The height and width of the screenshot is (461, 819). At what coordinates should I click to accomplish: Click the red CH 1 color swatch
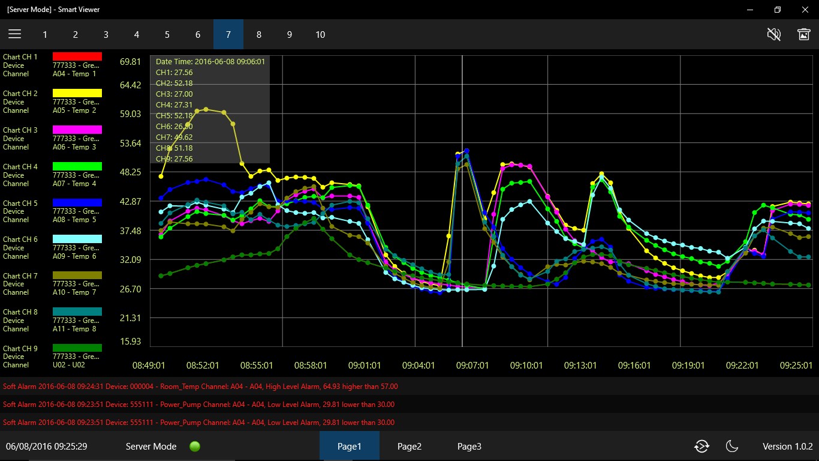coord(77,56)
